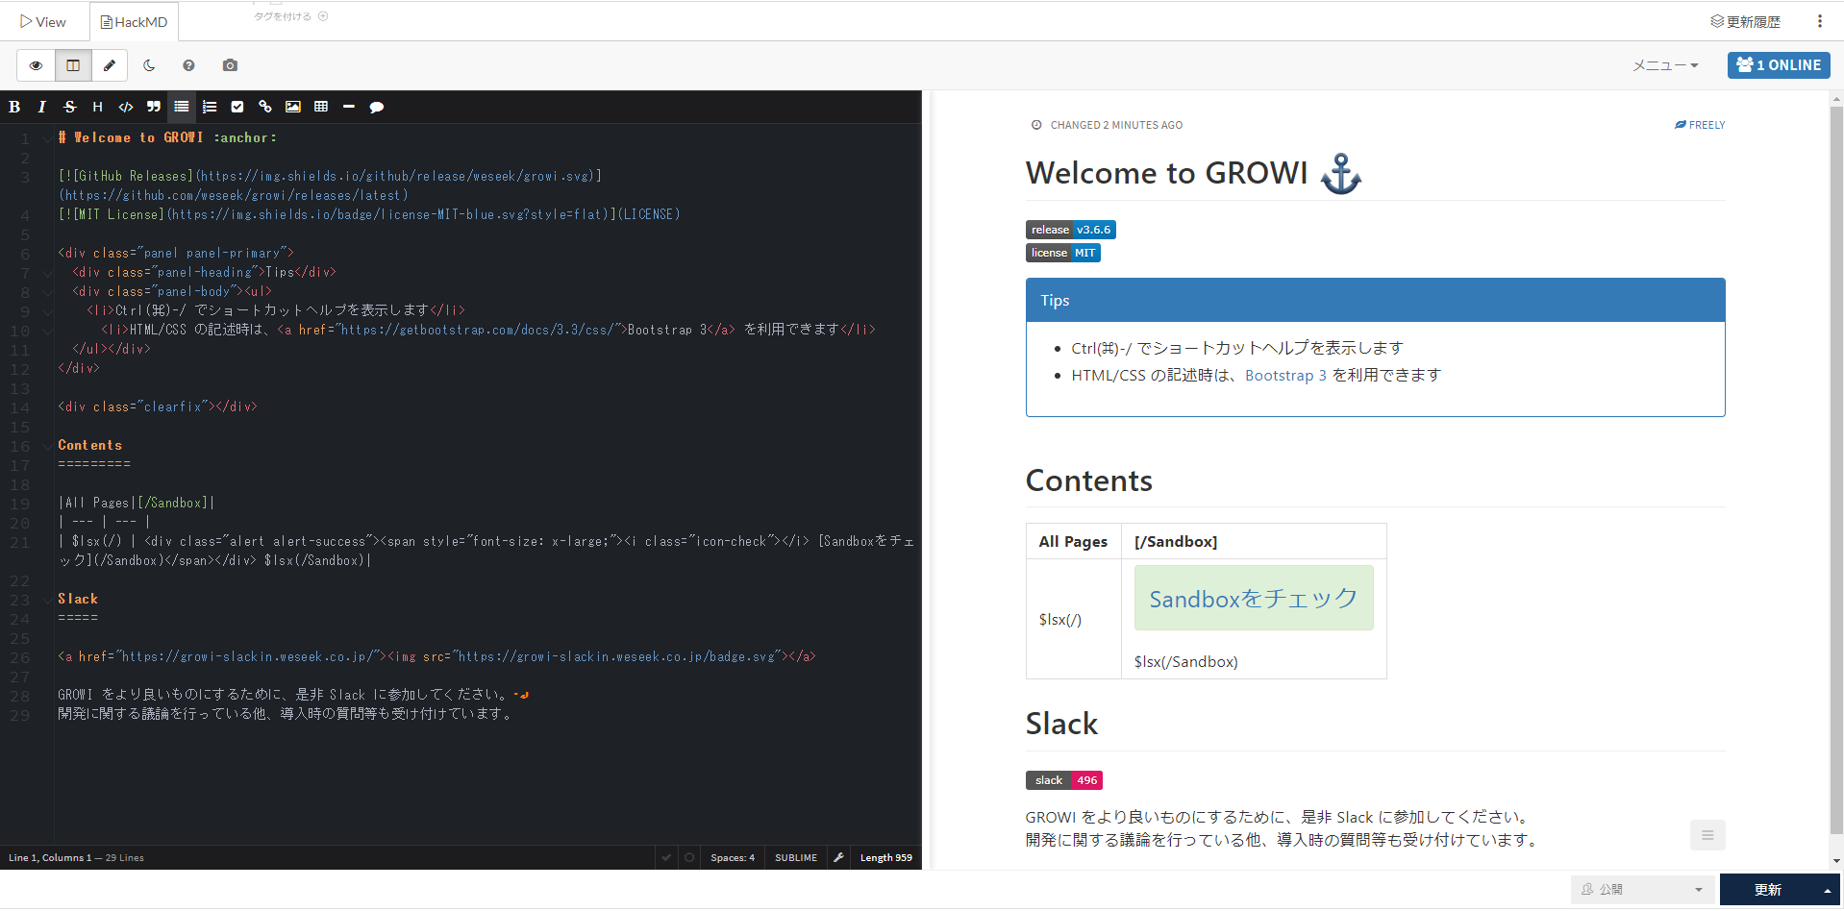Click the preview scrollbar up arrow
This screenshot has width=1844, height=911.
(x=1836, y=97)
